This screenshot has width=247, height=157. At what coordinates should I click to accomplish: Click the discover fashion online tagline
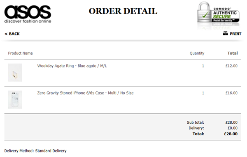(x=28, y=21)
